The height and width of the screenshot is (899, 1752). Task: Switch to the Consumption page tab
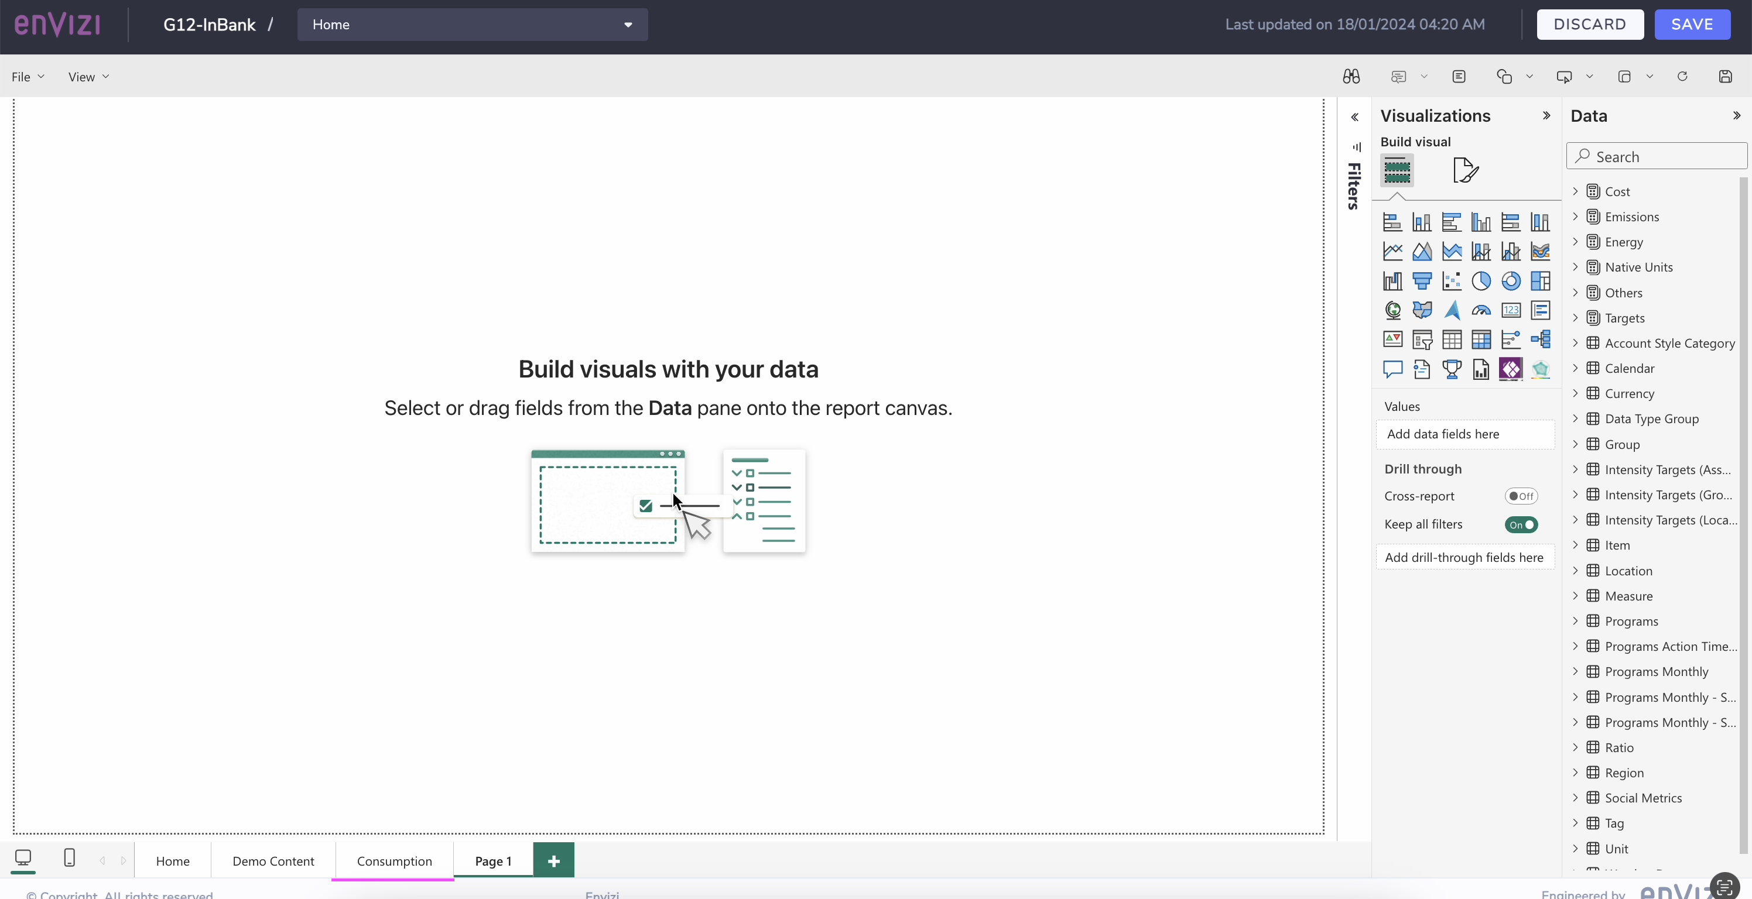pyautogui.click(x=394, y=861)
